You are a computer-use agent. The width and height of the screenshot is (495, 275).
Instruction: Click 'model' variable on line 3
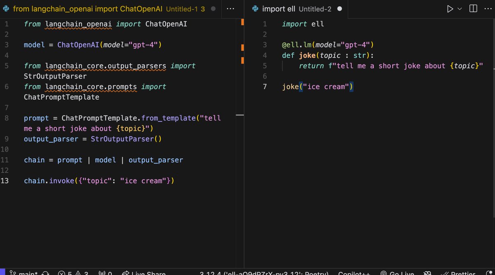point(34,45)
